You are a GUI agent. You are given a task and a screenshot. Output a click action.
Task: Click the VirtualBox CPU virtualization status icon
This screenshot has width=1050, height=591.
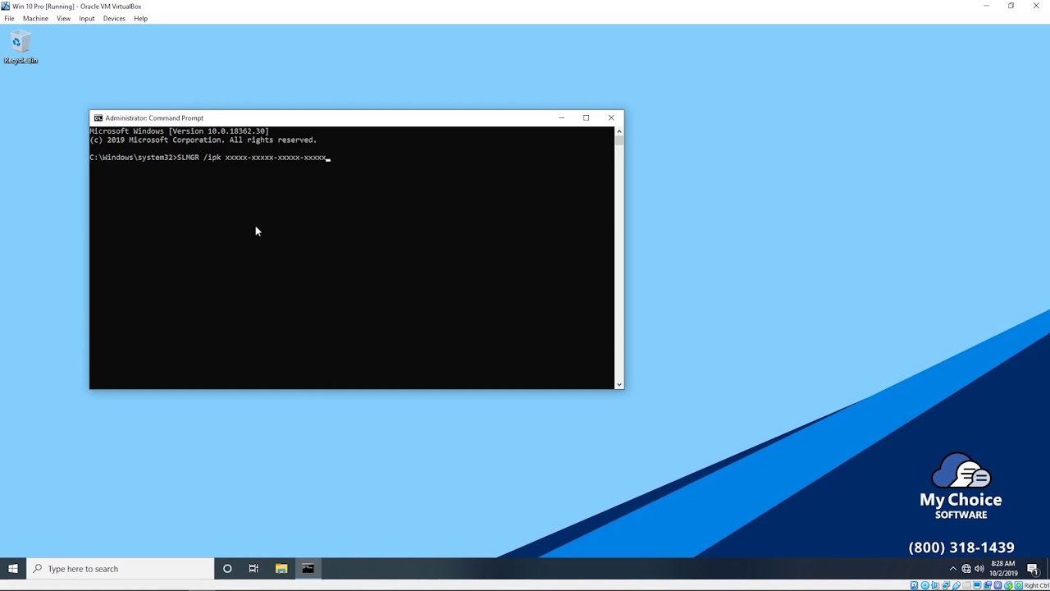[998, 585]
